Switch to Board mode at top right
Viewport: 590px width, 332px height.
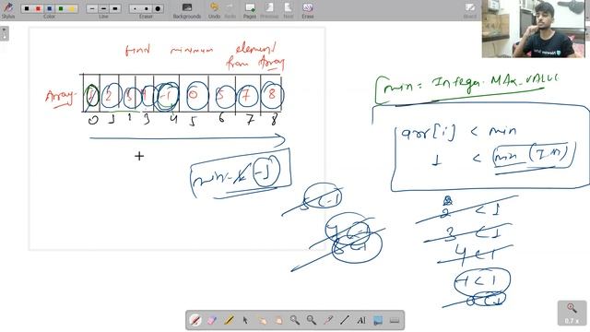[x=470, y=10]
